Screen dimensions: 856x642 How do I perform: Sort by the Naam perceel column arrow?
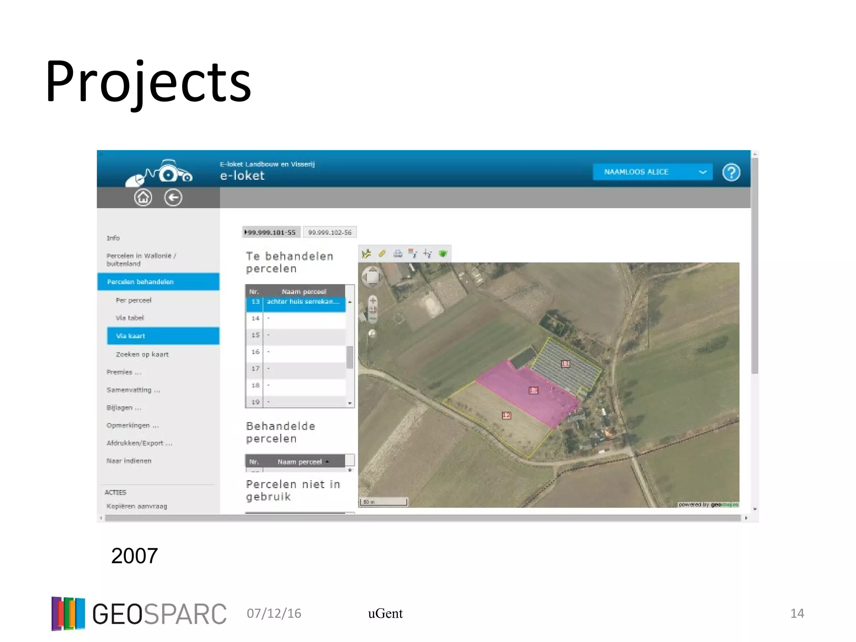click(x=327, y=461)
